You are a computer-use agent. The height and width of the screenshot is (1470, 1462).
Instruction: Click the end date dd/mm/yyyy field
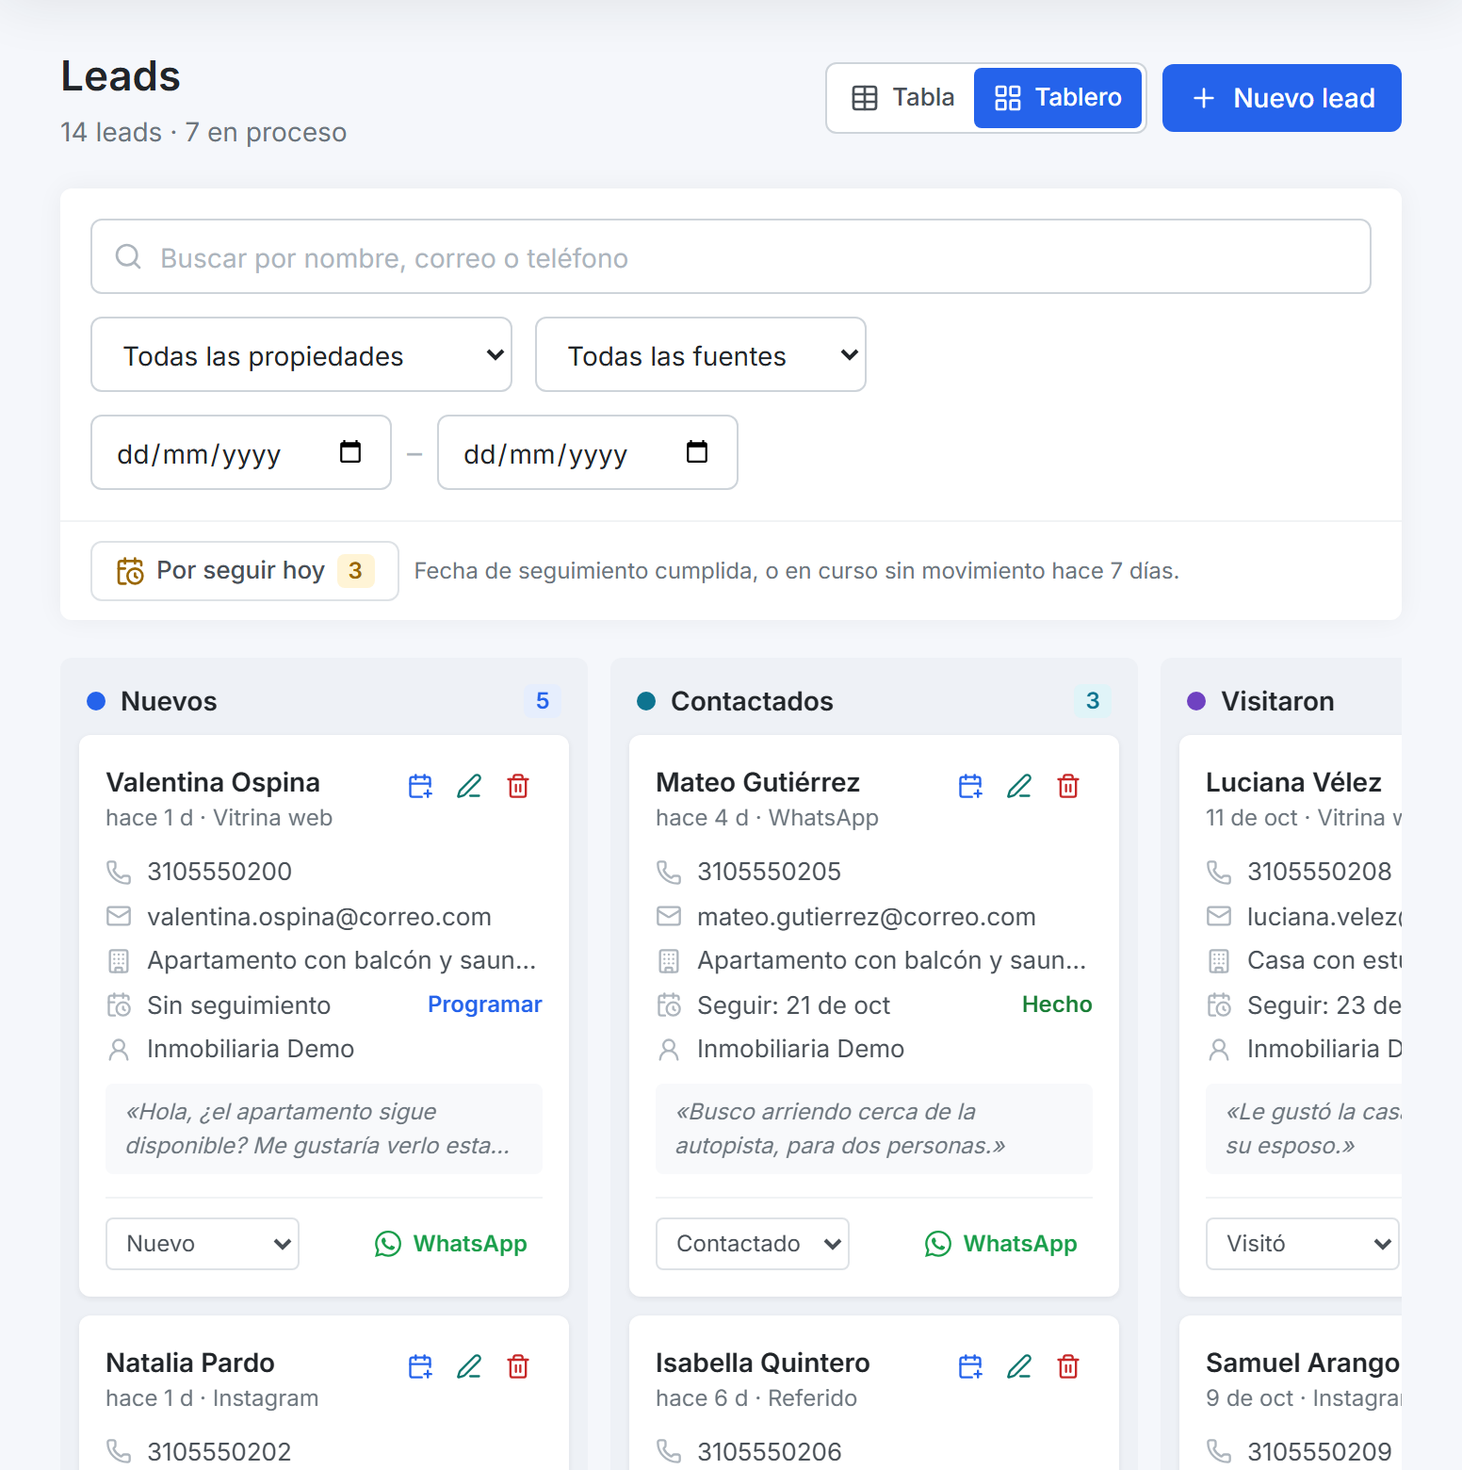point(588,452)
